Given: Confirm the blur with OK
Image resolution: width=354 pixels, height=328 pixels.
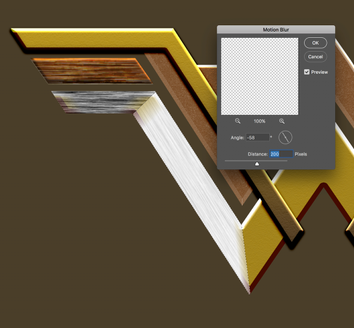Looking at the screenshot, I should coord(315,43).
